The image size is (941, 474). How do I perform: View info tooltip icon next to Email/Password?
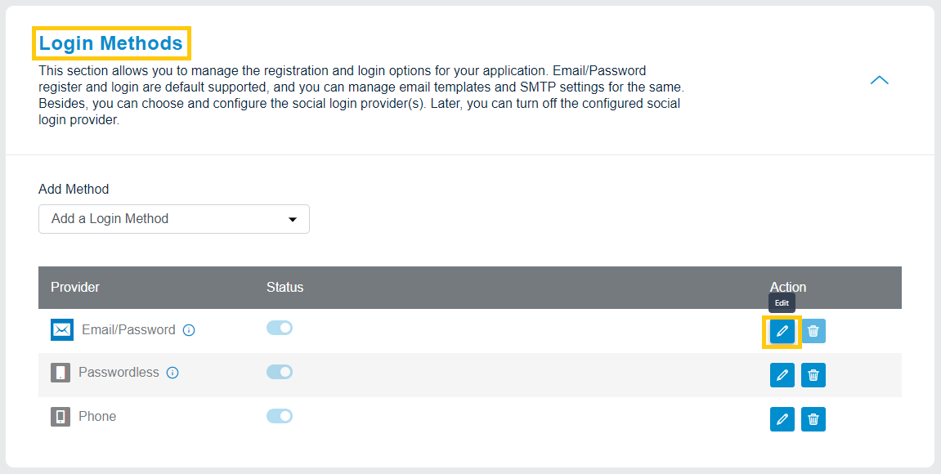[189, 330]
